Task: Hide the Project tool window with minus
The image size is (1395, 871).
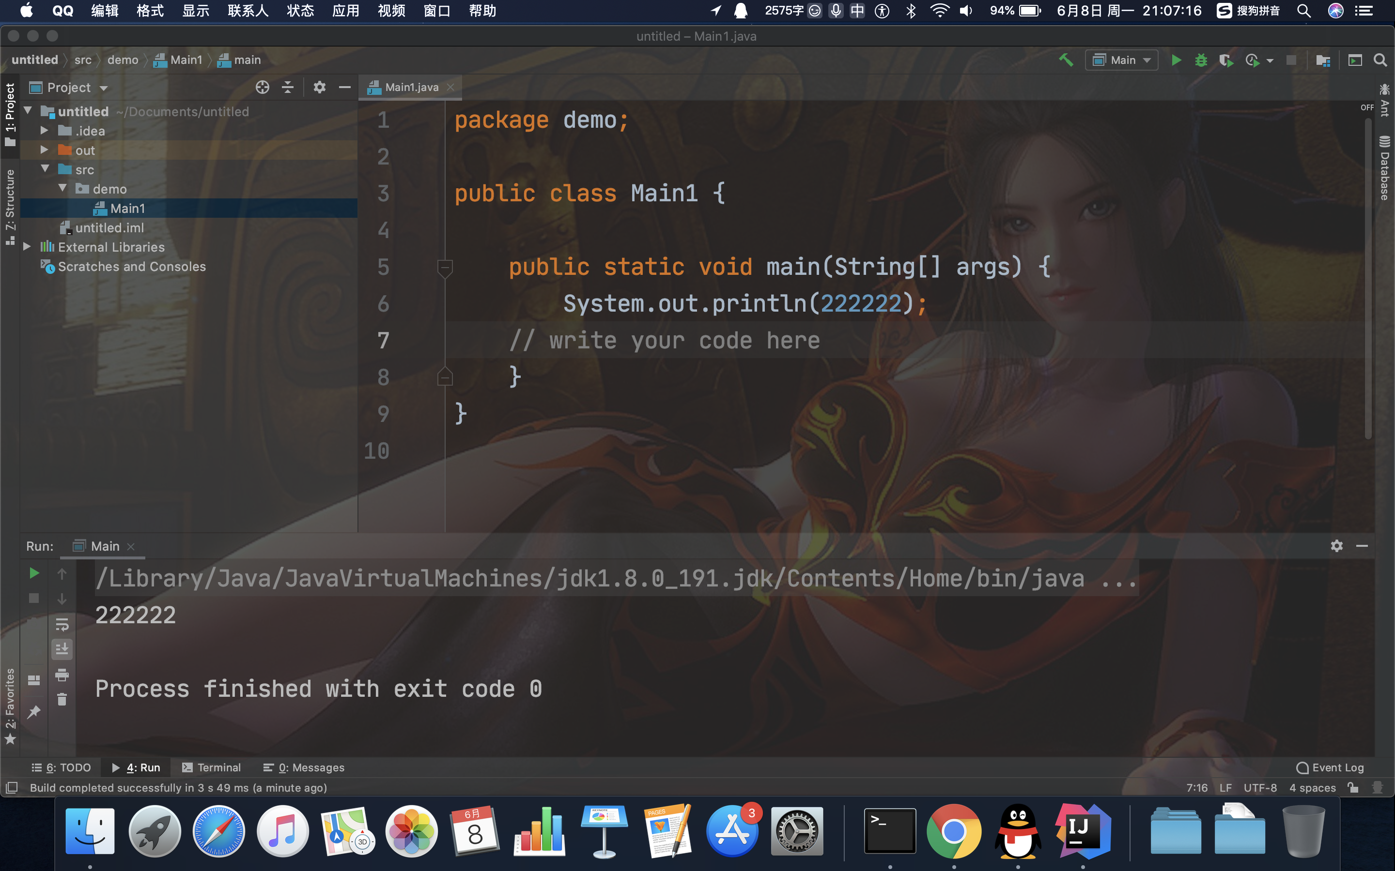Action: (345, 87)
